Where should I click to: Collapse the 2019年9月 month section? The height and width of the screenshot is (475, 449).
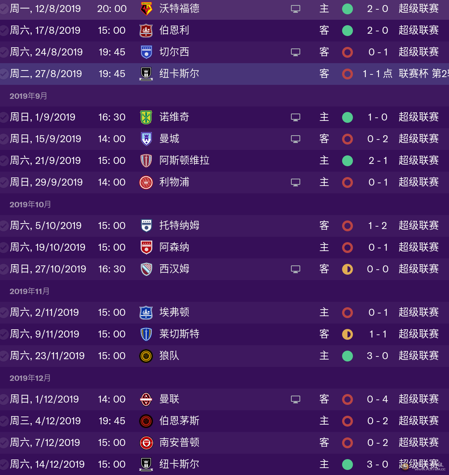28,96
